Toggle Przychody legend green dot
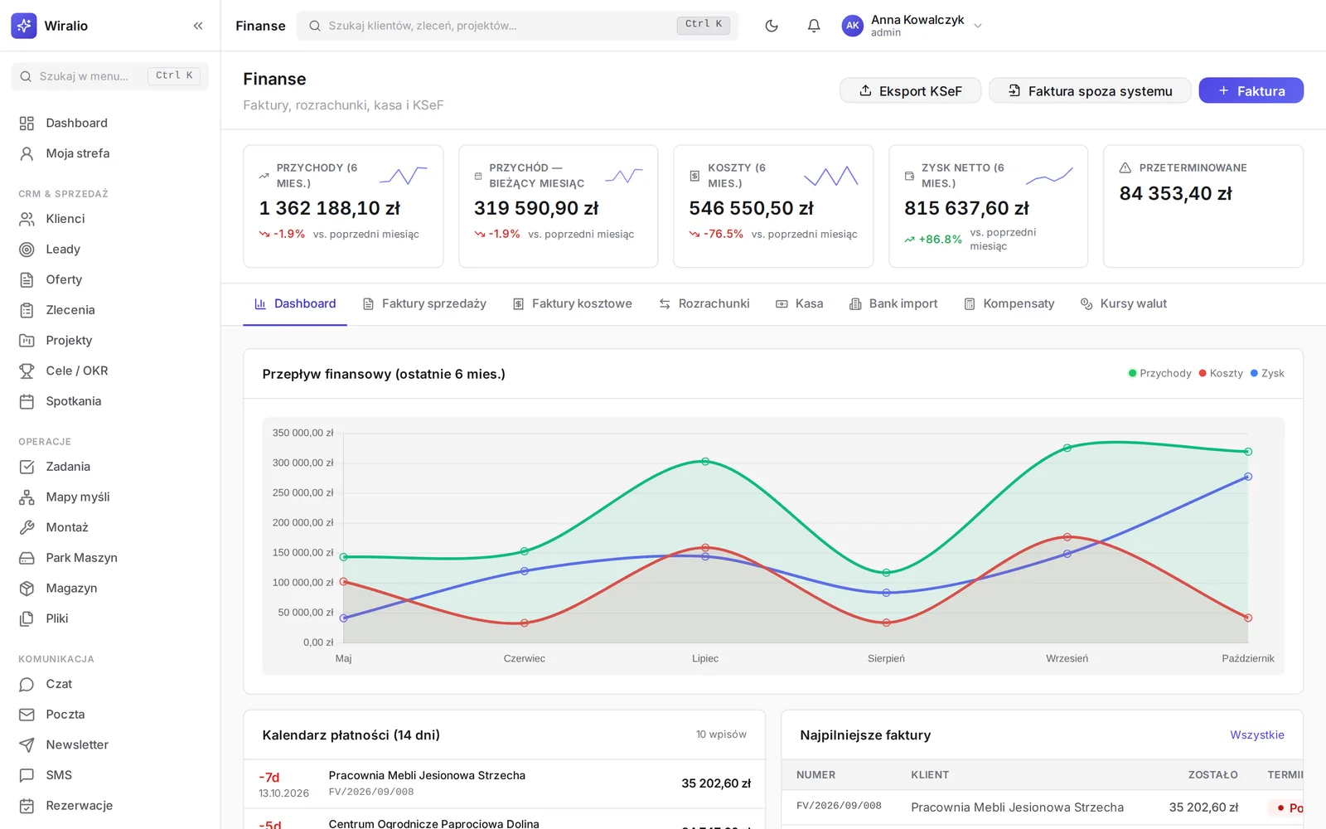 (x=1132, y=374)
